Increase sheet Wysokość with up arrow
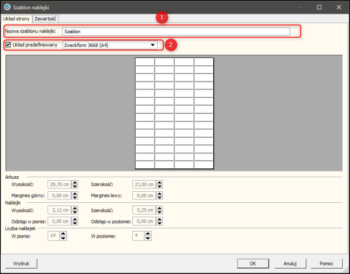The height and width of the screenshot is (274, 350). click(x=75, y=183)
